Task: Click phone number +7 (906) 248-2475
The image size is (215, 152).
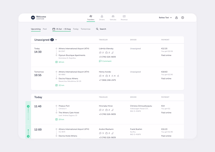Action: point(107,80)
